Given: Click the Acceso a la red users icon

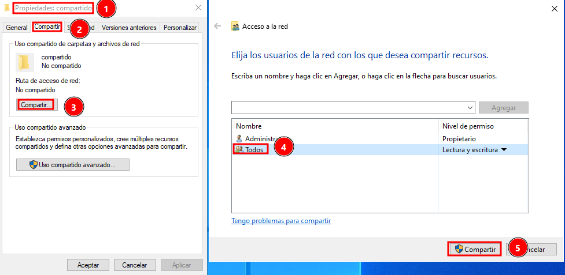Looking at the screenshot, I should [x=235, y=27].
